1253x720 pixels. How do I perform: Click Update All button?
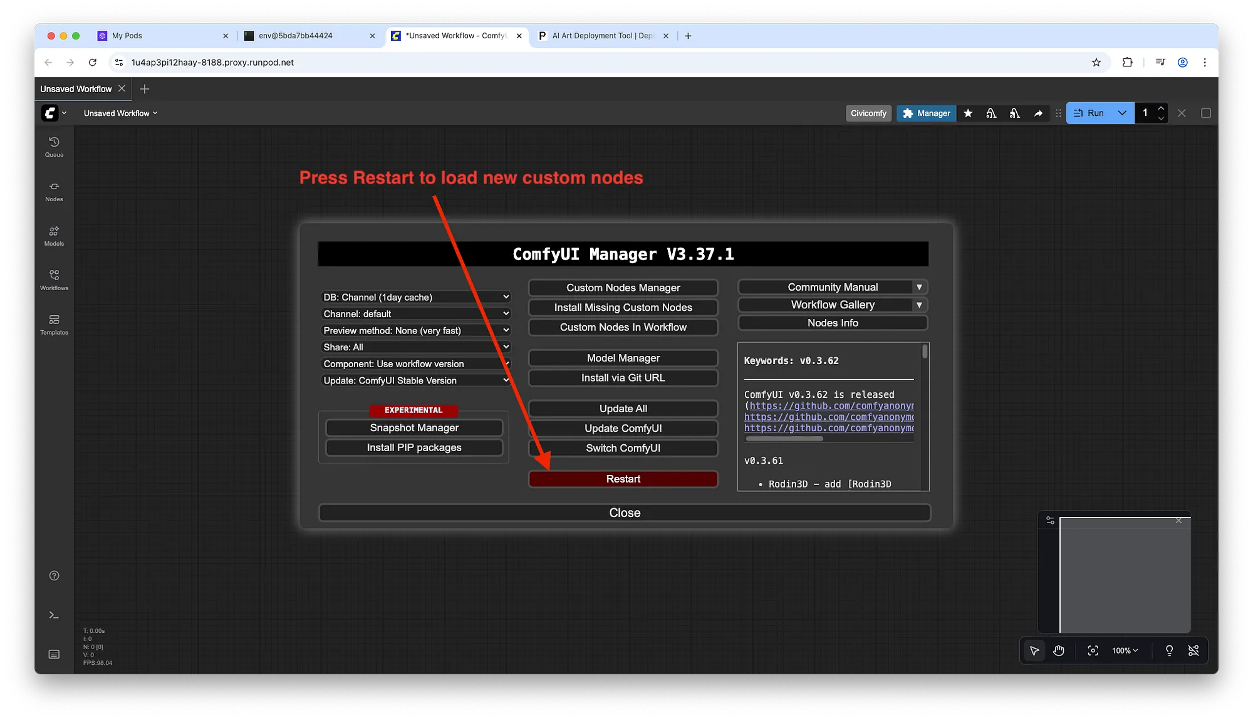point(623,409)
